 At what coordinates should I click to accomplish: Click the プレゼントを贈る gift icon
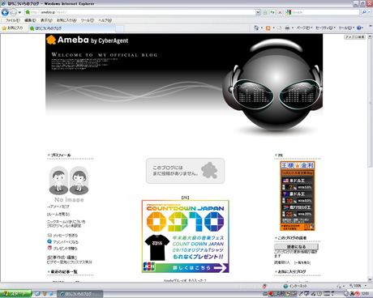(x=49, y=248)
